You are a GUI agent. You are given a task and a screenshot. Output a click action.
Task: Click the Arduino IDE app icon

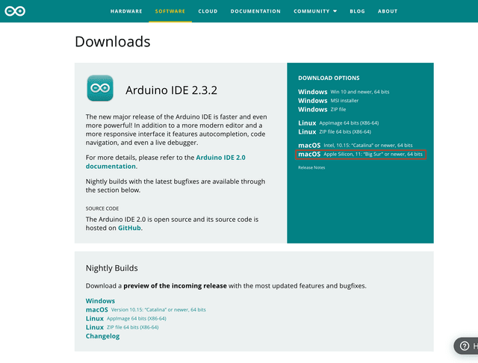[100, 88]
